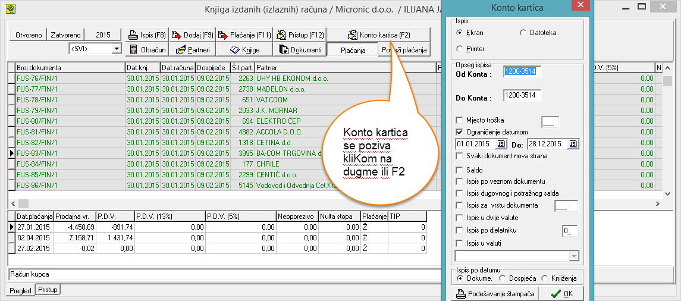The image size is (681, 301).
Task: Uncheck Ograničenje datumom checkbox
Action: 459,131
